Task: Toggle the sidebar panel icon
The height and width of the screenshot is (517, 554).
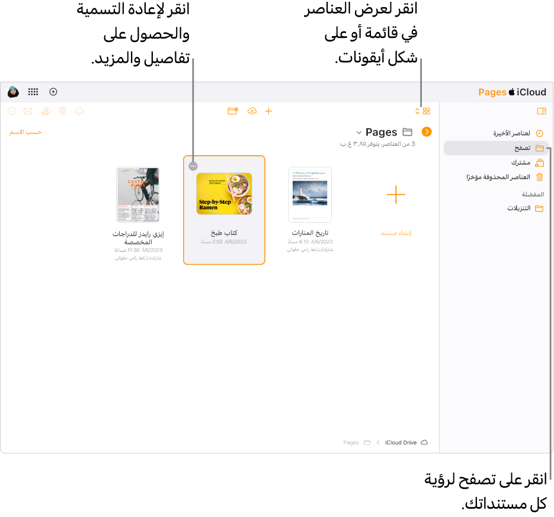Action: (542, 111)
